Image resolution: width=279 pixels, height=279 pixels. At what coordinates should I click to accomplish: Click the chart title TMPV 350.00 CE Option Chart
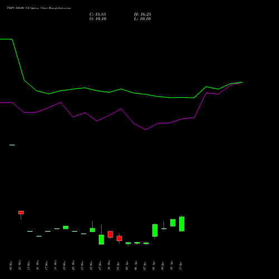pos(39,8)
